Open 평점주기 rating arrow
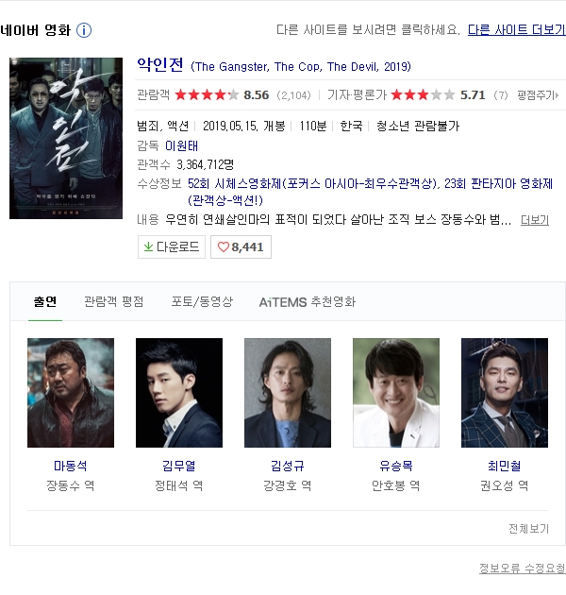The height and width of the screenshot is (595, 566). click(538, 94)
